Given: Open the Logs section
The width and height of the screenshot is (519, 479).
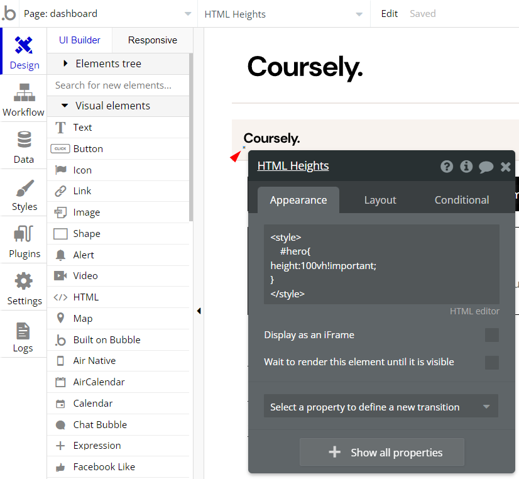Looking at the screenshot, I should tap(23, 335).
